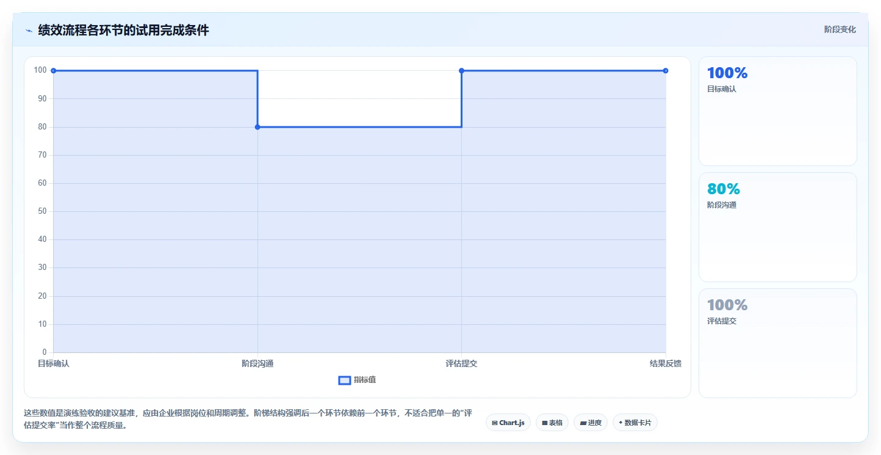
Task: Select the 进度 chip
Action: pyautogui.click(x=591, y=423)
